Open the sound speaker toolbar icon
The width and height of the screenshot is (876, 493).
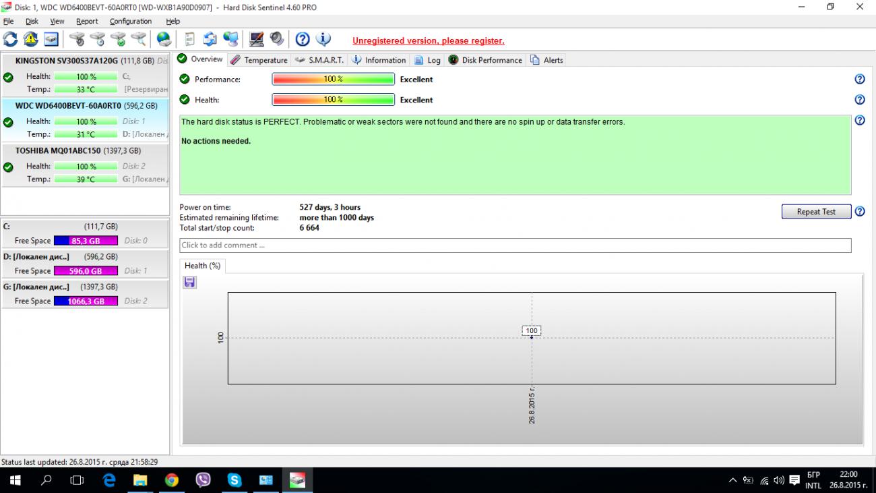pyautogui.click(x=277, y=39)
